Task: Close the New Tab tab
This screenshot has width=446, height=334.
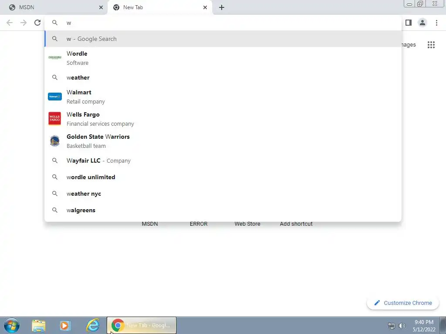Action: pos(205,7)
